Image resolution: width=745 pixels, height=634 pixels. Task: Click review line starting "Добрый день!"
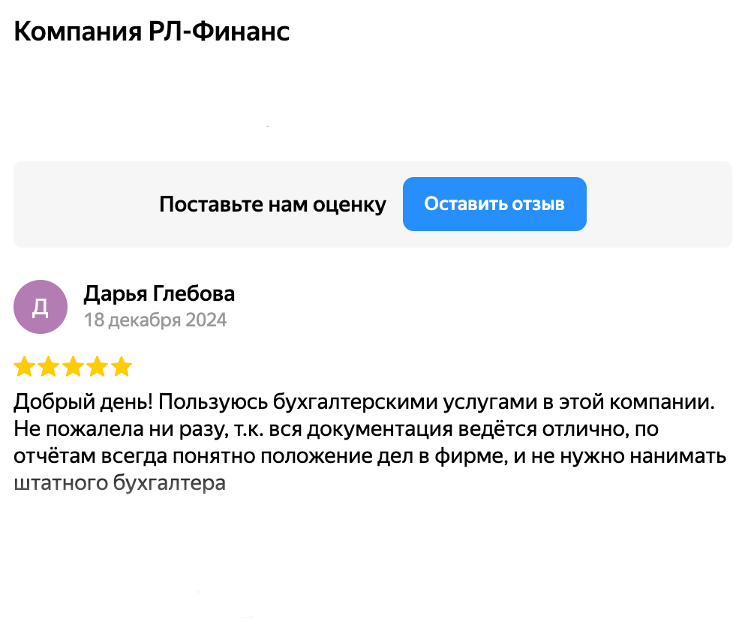(363, 401)
